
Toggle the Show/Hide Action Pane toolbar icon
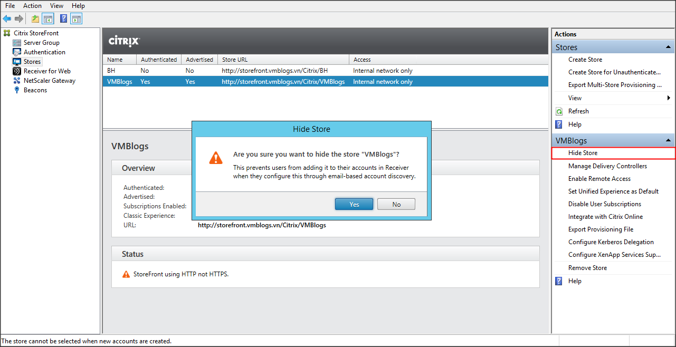(x=77, y=19)
